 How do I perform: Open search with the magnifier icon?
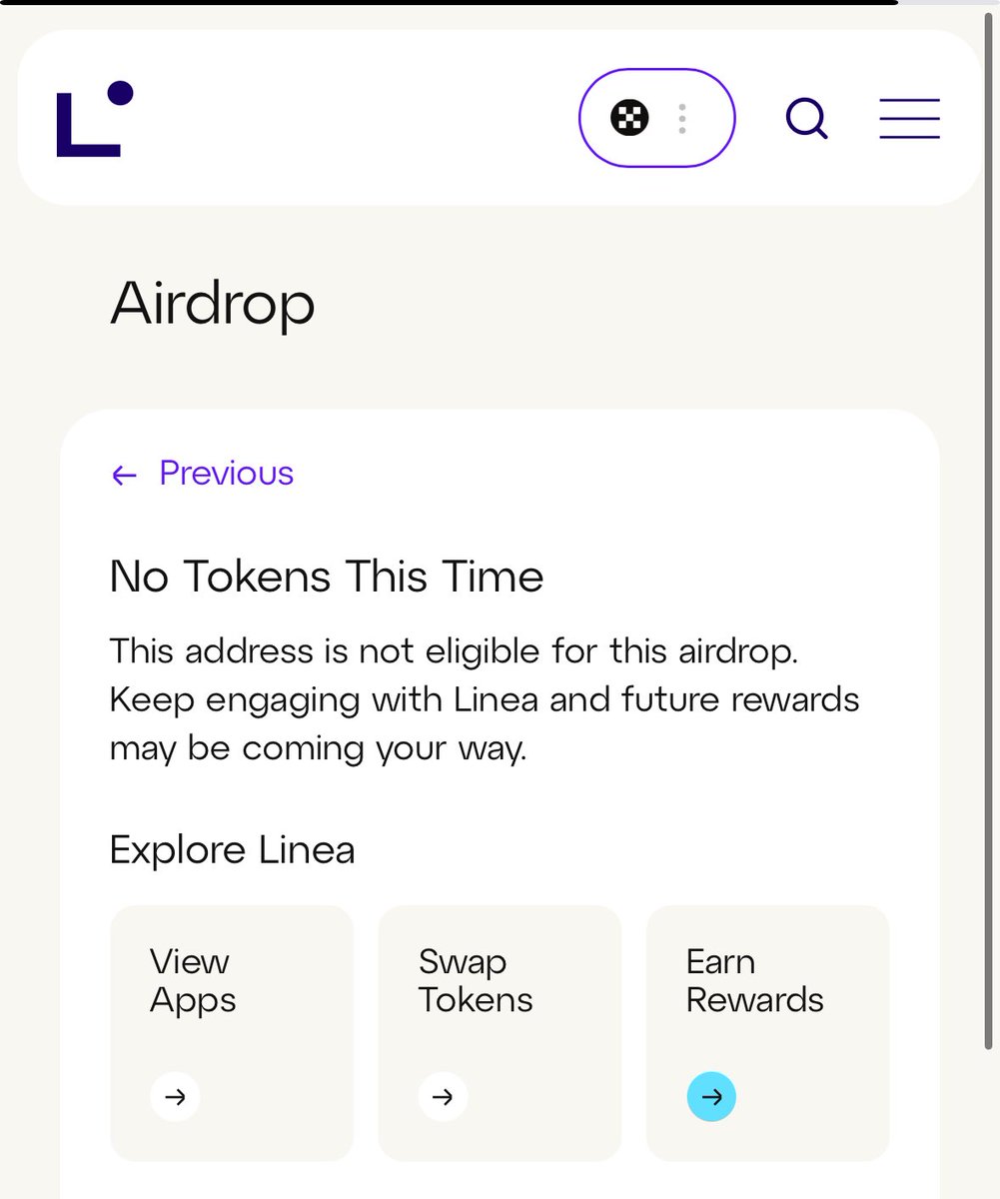pos(806,118)
